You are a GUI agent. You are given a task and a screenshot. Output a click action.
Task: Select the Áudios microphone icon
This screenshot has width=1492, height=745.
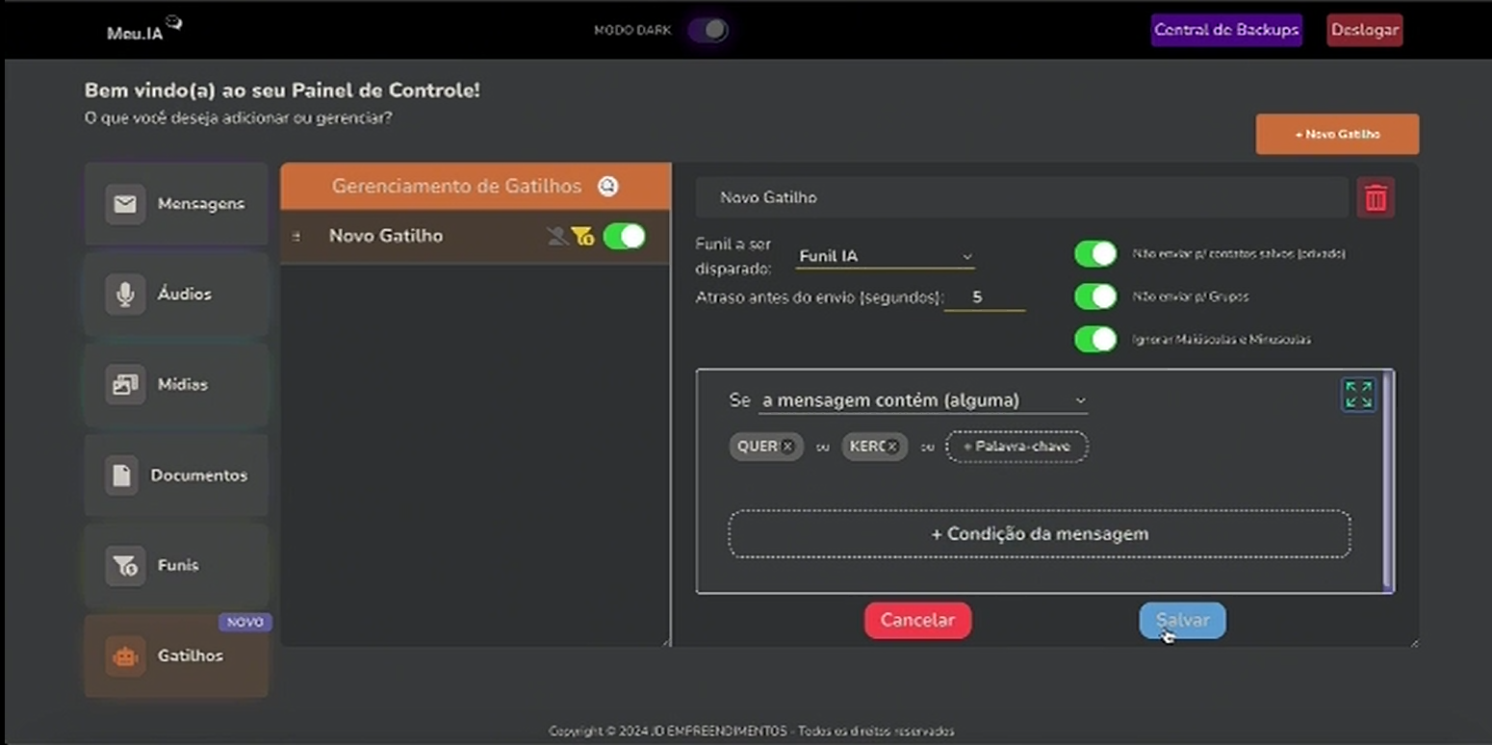click(x=124, y=294)
